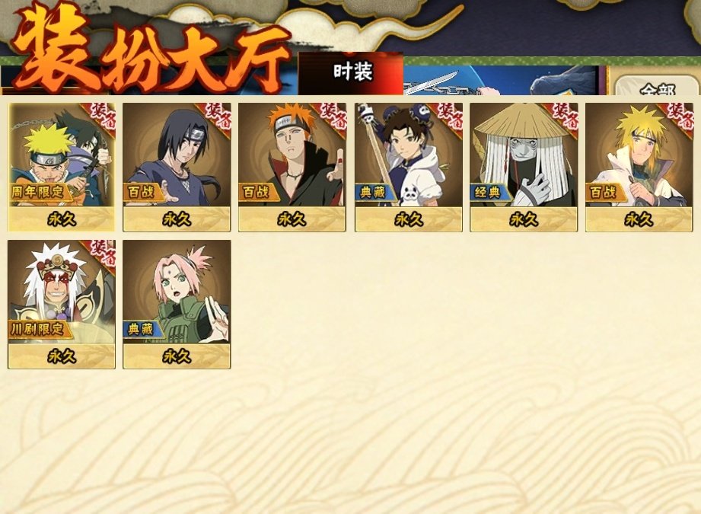701x514 pixels.
Task: Click red 装备 ribbon on Jiraiya card
Action: point(103,254)
